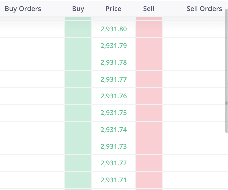Select the 2,931.75 price label

114,113
